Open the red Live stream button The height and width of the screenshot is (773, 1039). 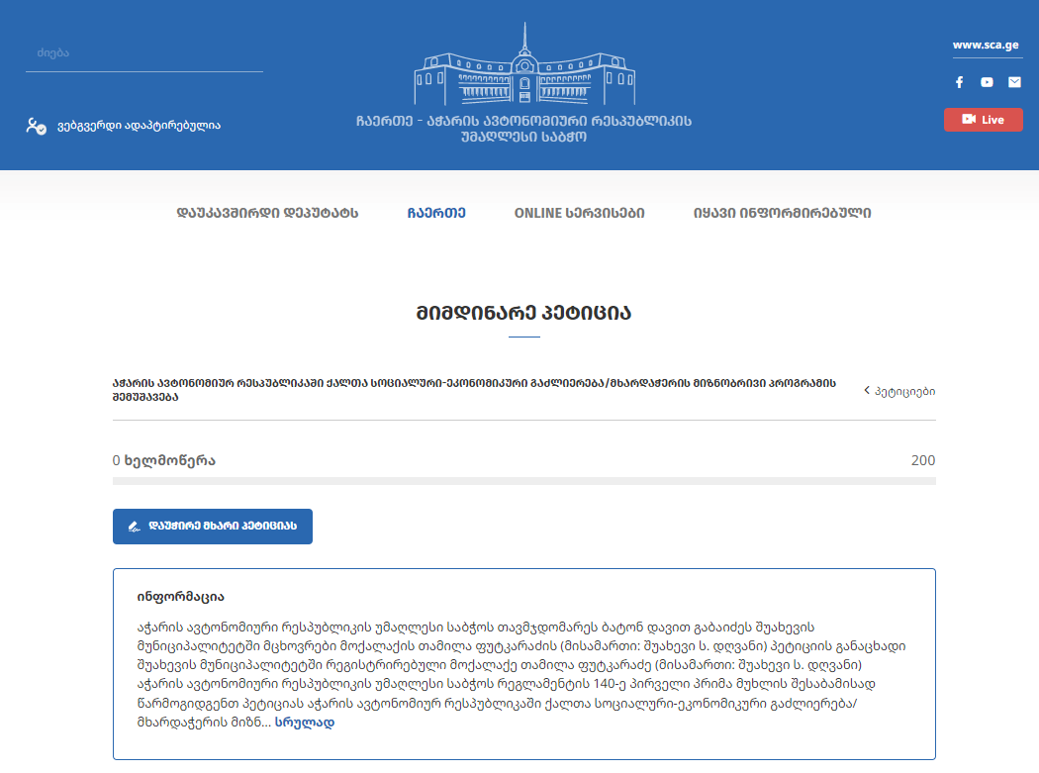983,120
